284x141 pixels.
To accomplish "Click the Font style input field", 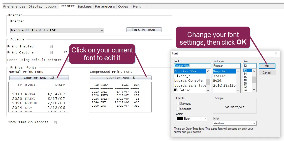I will tap(227, 66).
